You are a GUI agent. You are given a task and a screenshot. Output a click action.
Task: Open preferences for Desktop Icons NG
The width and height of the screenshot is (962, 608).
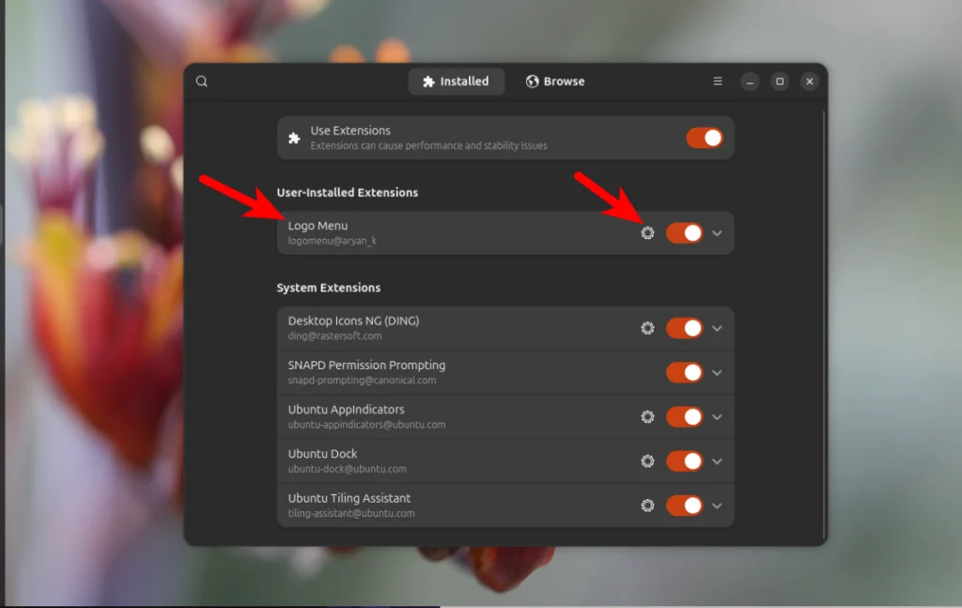[647, 328]
